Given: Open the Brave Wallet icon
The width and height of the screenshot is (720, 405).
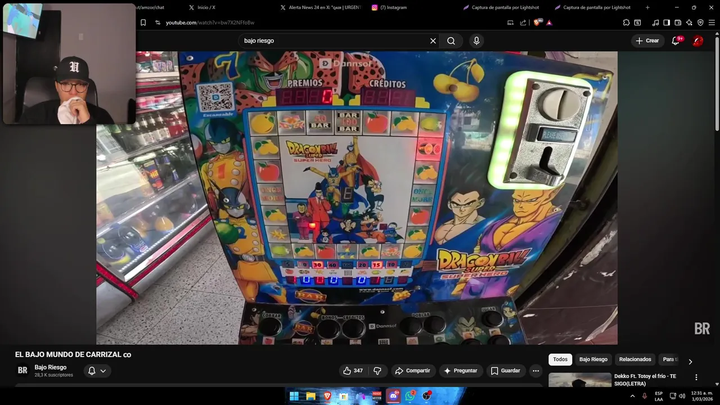Looking at the screenshot, I should click(x=678, y=22).
